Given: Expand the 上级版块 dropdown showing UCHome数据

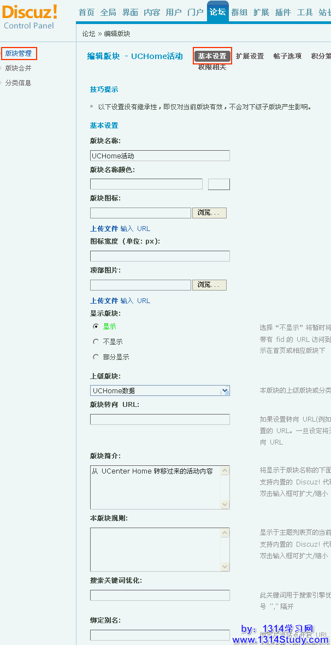Looking at the screenshot, I should 224,391.
